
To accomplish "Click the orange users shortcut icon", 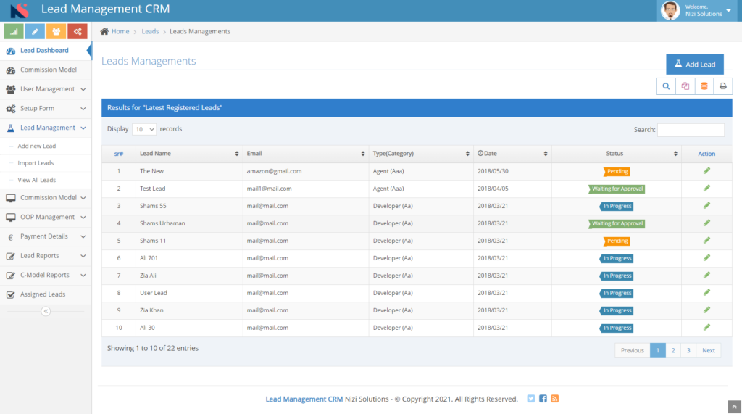I will 57,32.
